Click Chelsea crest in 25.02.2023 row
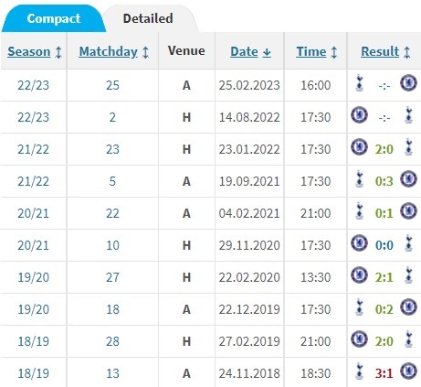The width and height of the screenshot is (421, 387). click(408, 82)
